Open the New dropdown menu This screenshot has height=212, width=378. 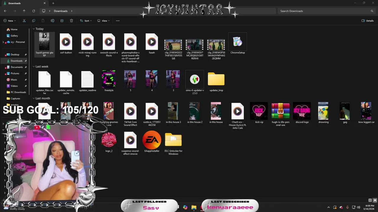tap(10, 21)
